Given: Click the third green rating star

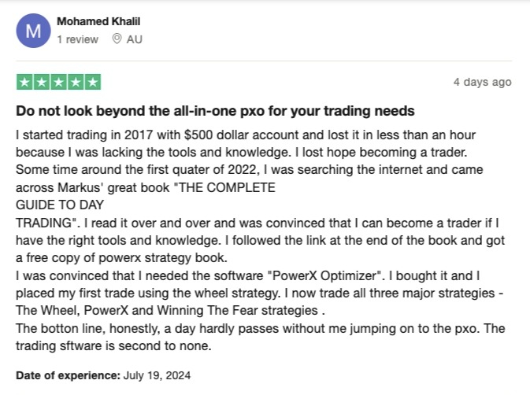Looking at the screenshot, I should (x=58, y=82).
